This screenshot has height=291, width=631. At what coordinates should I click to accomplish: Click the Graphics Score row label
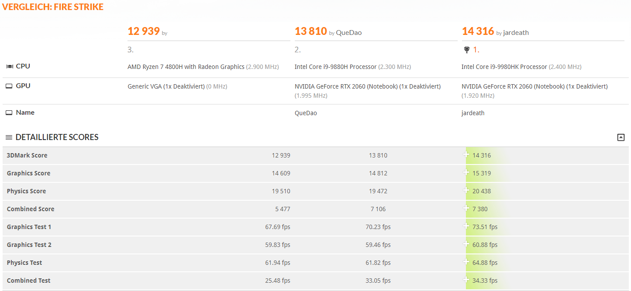tap(28, 173)
